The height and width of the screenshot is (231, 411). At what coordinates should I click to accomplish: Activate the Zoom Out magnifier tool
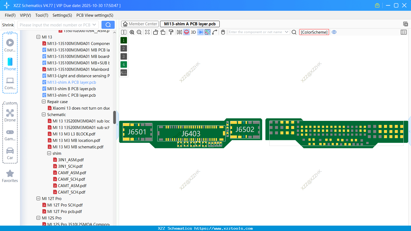tap(139, 32)
